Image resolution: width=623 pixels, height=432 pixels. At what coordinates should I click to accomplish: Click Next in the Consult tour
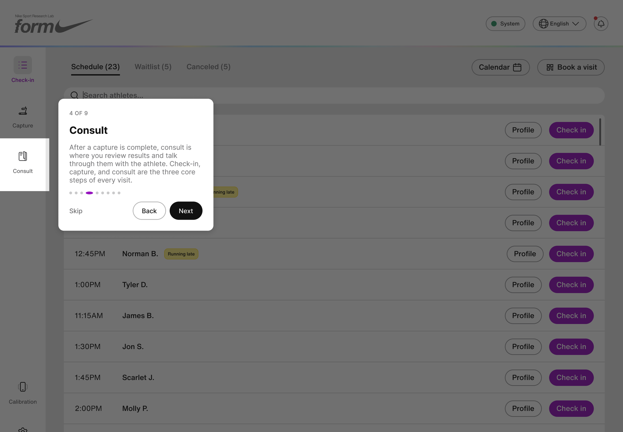click(x=186, y=210)
